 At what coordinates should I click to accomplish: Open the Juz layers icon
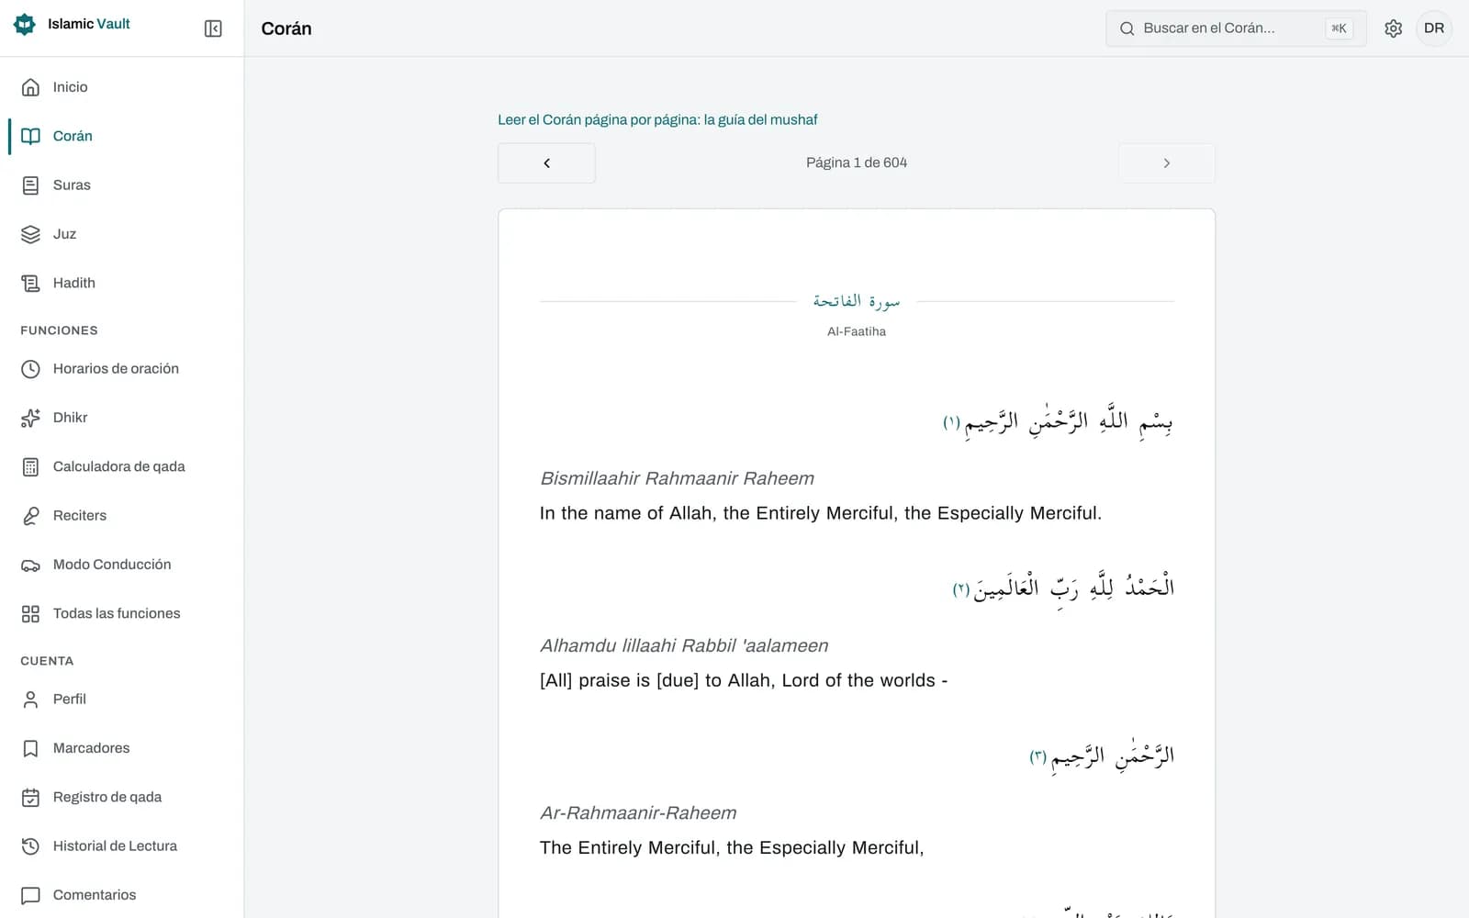pyautogui.click(x=30, y=234)
